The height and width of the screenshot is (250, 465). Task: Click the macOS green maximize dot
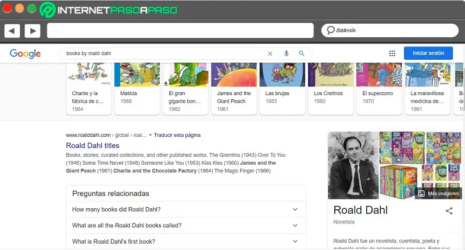click(32, 9)
